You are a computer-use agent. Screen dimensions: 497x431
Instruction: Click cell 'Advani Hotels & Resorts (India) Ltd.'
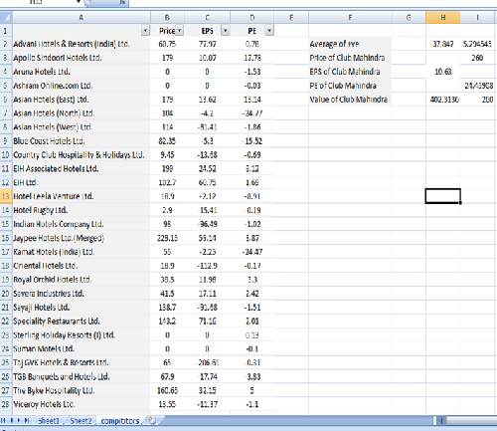[82, 44]
